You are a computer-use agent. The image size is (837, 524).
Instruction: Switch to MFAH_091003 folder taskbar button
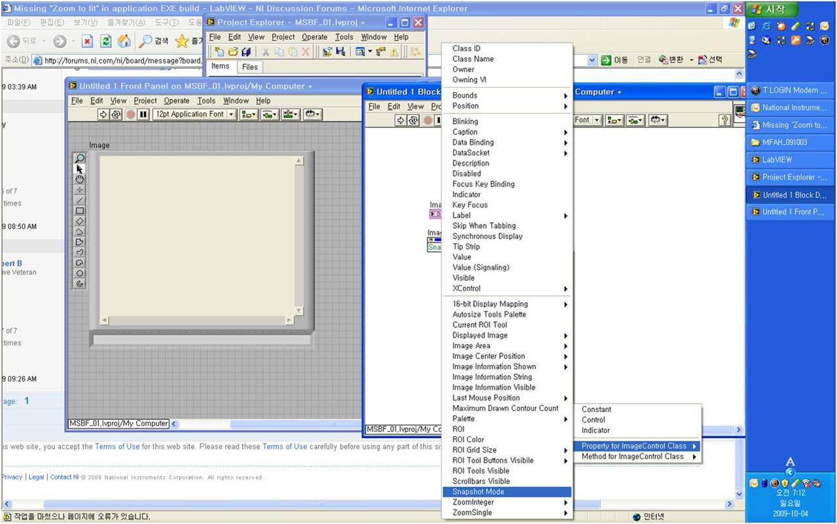pos(790,142)
